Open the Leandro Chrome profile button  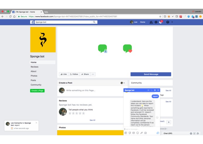(x=197, y=11)
